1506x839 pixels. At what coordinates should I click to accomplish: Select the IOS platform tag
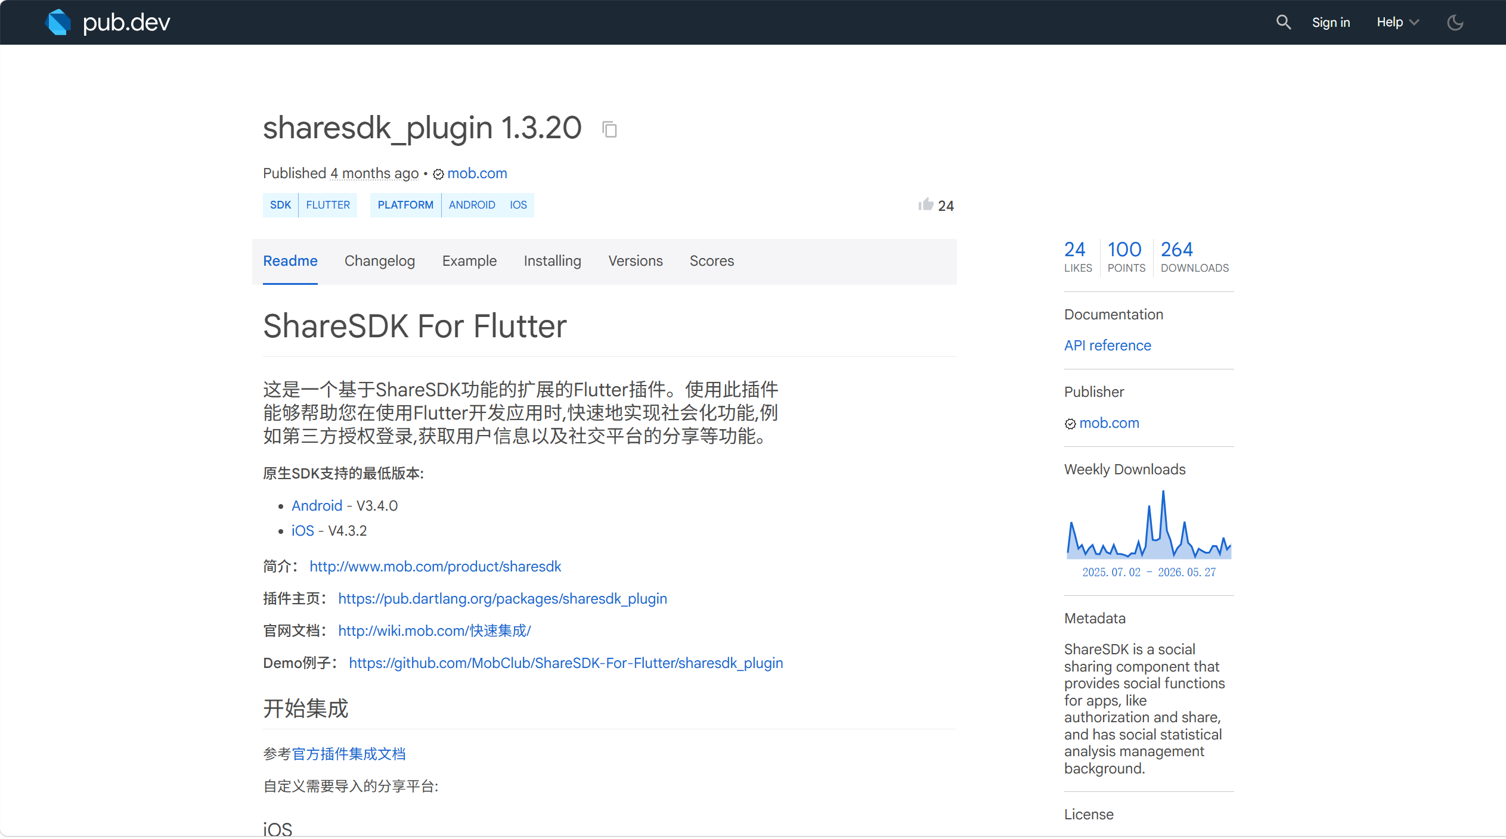pyautogui.click(x=518, y=205)
